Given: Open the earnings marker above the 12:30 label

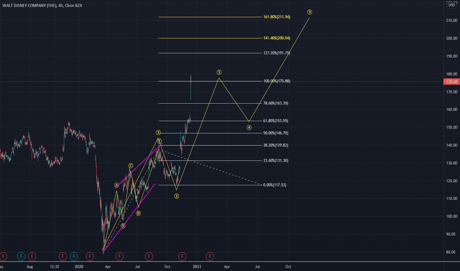Looking at the screenshot, I should tap(63, 257).
